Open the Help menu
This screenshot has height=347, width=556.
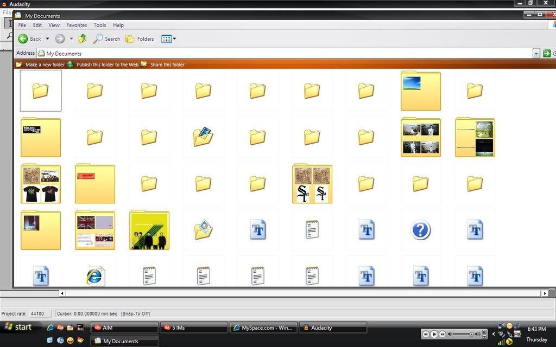pyautogui.click(x=118, y=25)
